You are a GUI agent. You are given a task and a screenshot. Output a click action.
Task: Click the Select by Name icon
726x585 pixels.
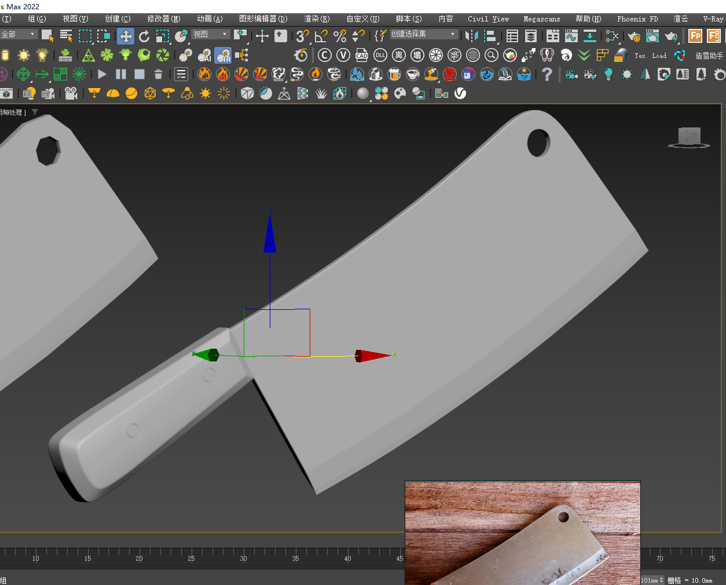(x=67, y=36)
